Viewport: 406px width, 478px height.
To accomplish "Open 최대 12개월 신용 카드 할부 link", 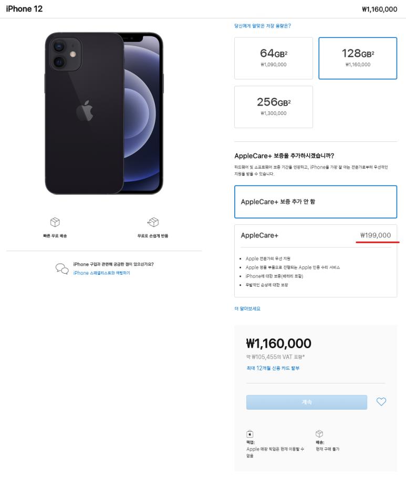I will tap(273, 368).
